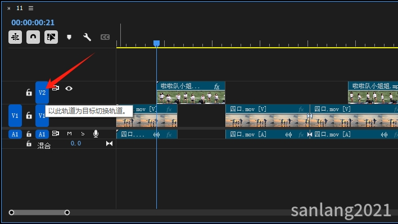
Task: Toggle V2 track lock
Action: pyautogui.click(x=29, y=93)
